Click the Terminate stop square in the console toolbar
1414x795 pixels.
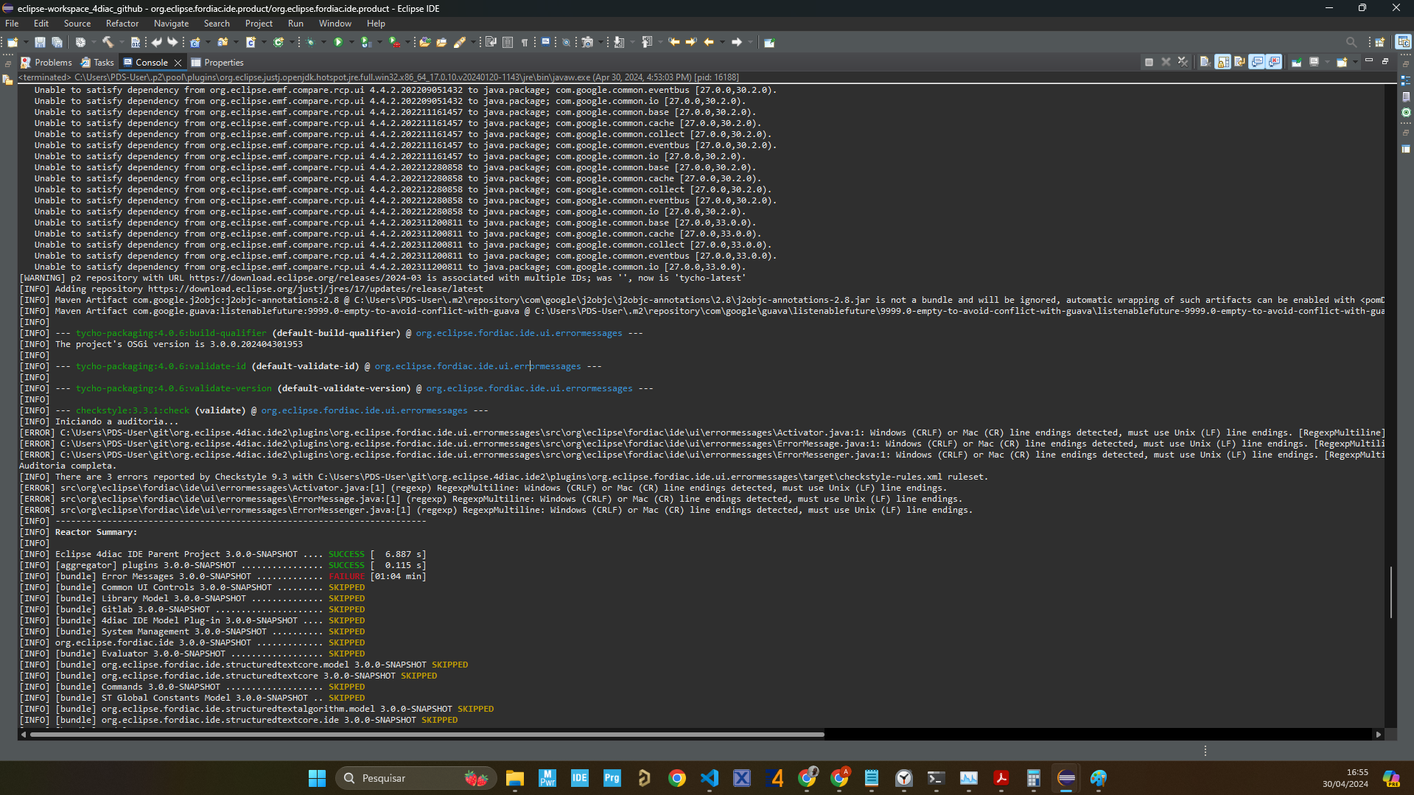(1149, 62)
